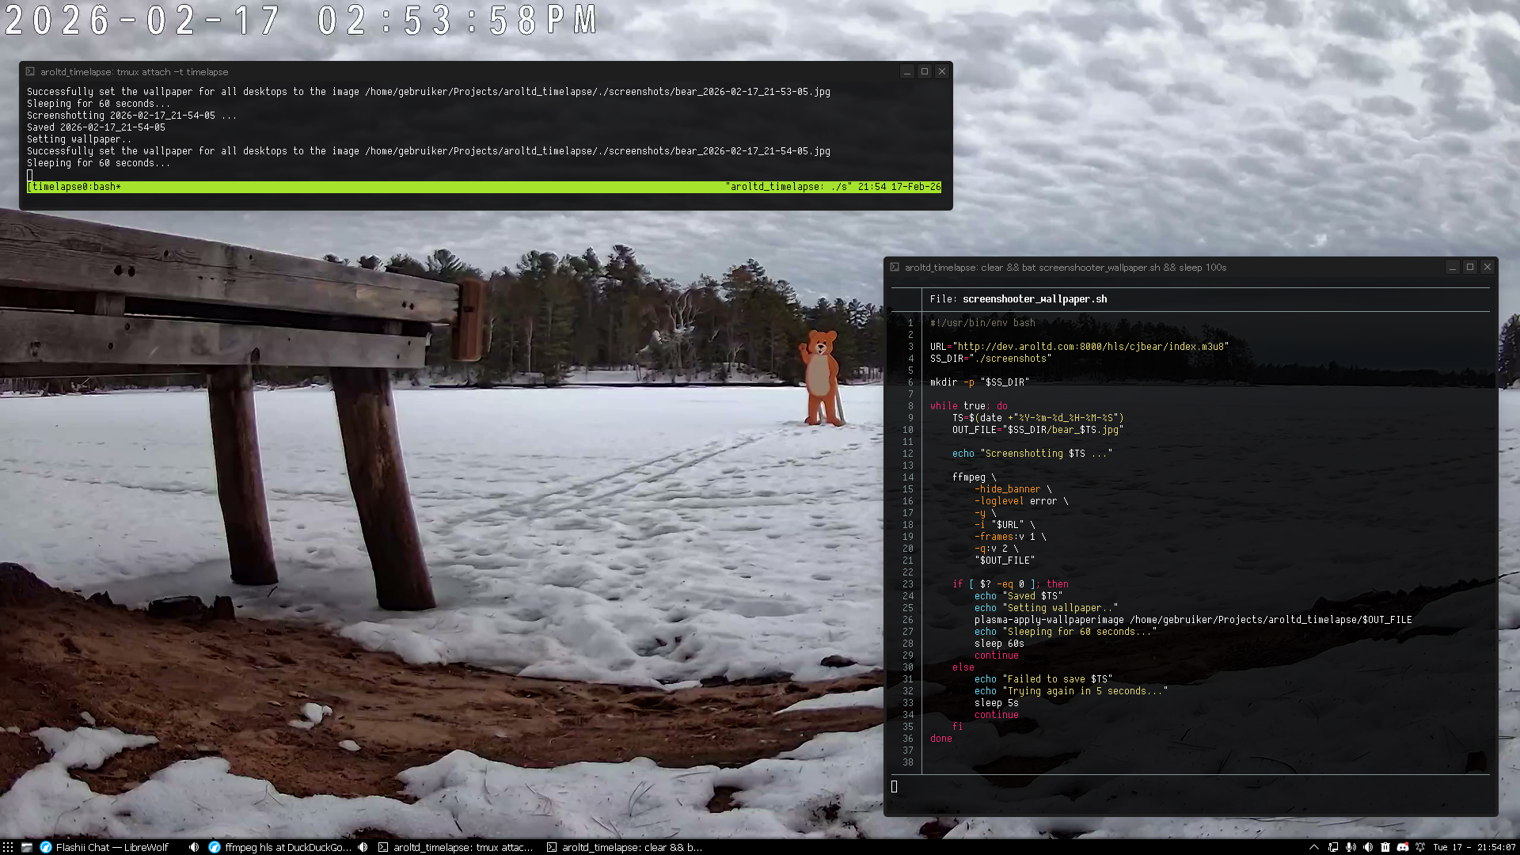Screen dimensions: 1520x855
Task: Mute audio on ffmpeg hls DuckDuckGo entry
Action: [363, 847]
